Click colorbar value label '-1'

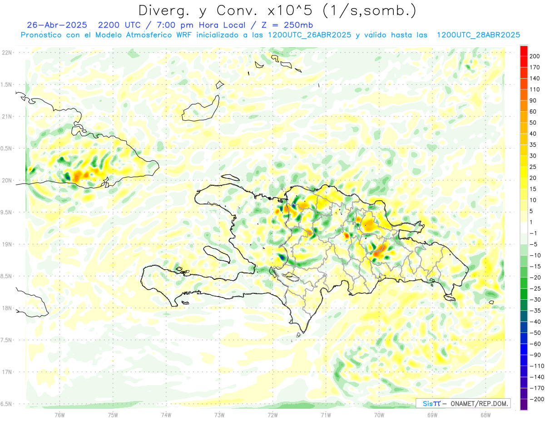click(x=534, y=233)
